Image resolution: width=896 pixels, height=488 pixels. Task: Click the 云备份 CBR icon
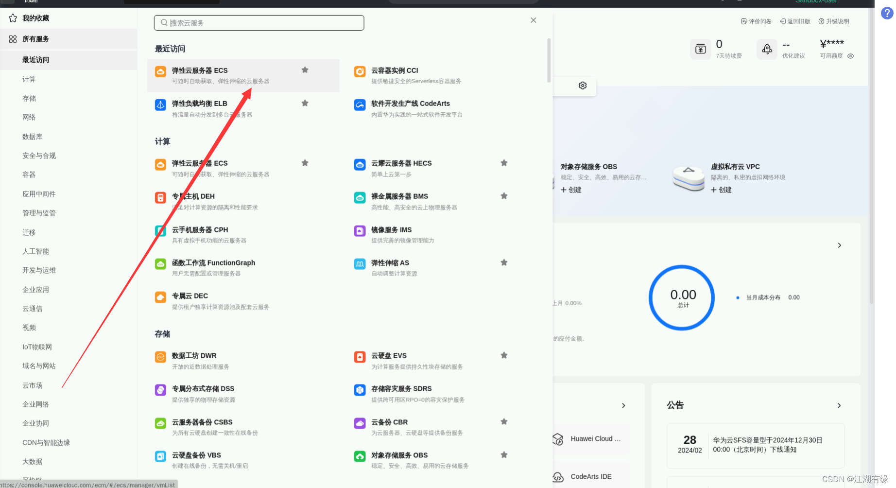pyautogui.click(x=360, y=423)
